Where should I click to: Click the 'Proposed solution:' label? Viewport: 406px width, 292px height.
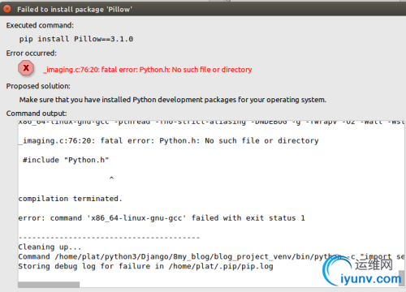coord(38,86)
